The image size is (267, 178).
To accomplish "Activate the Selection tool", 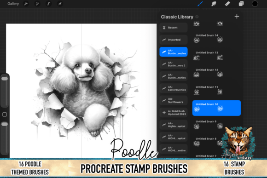I will (48, 4).
